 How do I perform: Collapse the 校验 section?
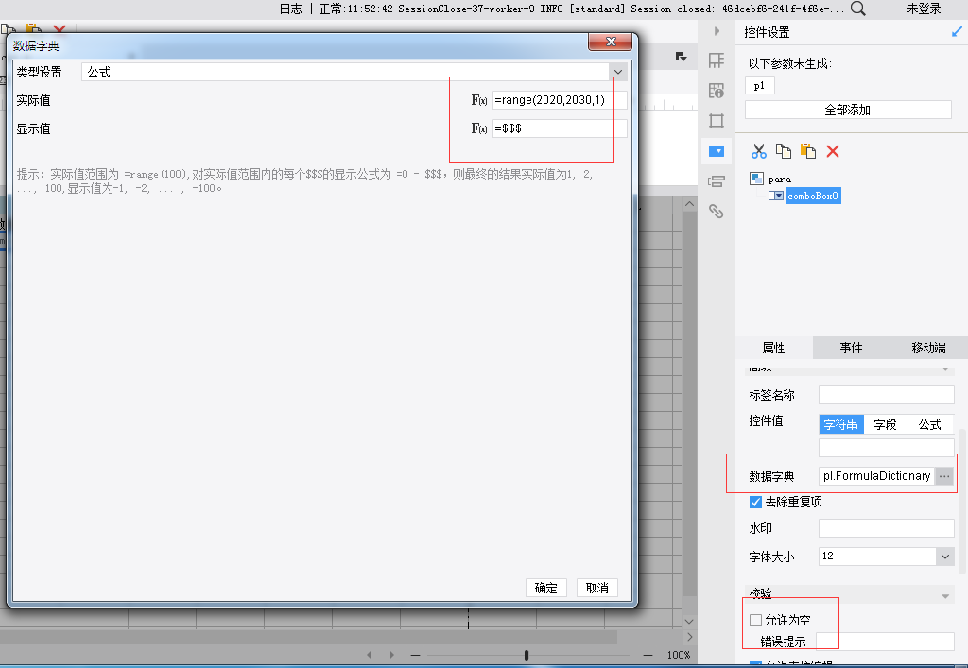click(945, 595)
